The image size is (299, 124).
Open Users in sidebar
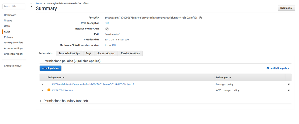(x=7, y=26)
